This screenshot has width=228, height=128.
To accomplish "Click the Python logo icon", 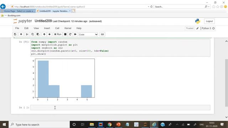I will coord(198,21).
